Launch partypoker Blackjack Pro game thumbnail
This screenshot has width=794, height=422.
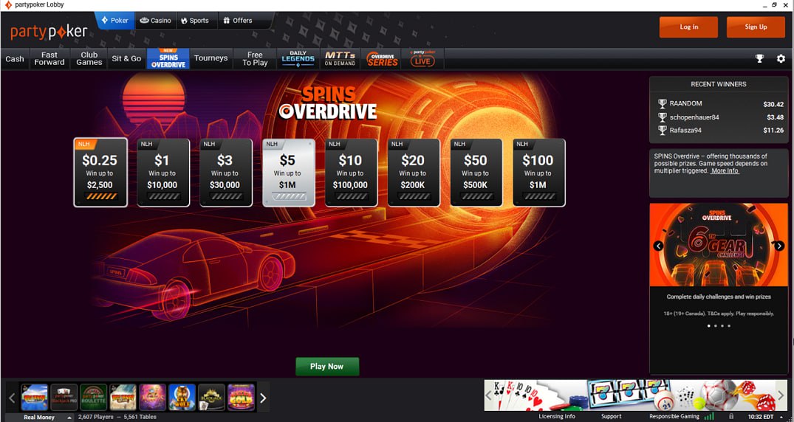click(x=64, y=397)
